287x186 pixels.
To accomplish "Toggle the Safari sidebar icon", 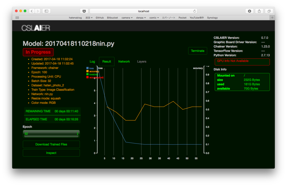I will (47, 11).
